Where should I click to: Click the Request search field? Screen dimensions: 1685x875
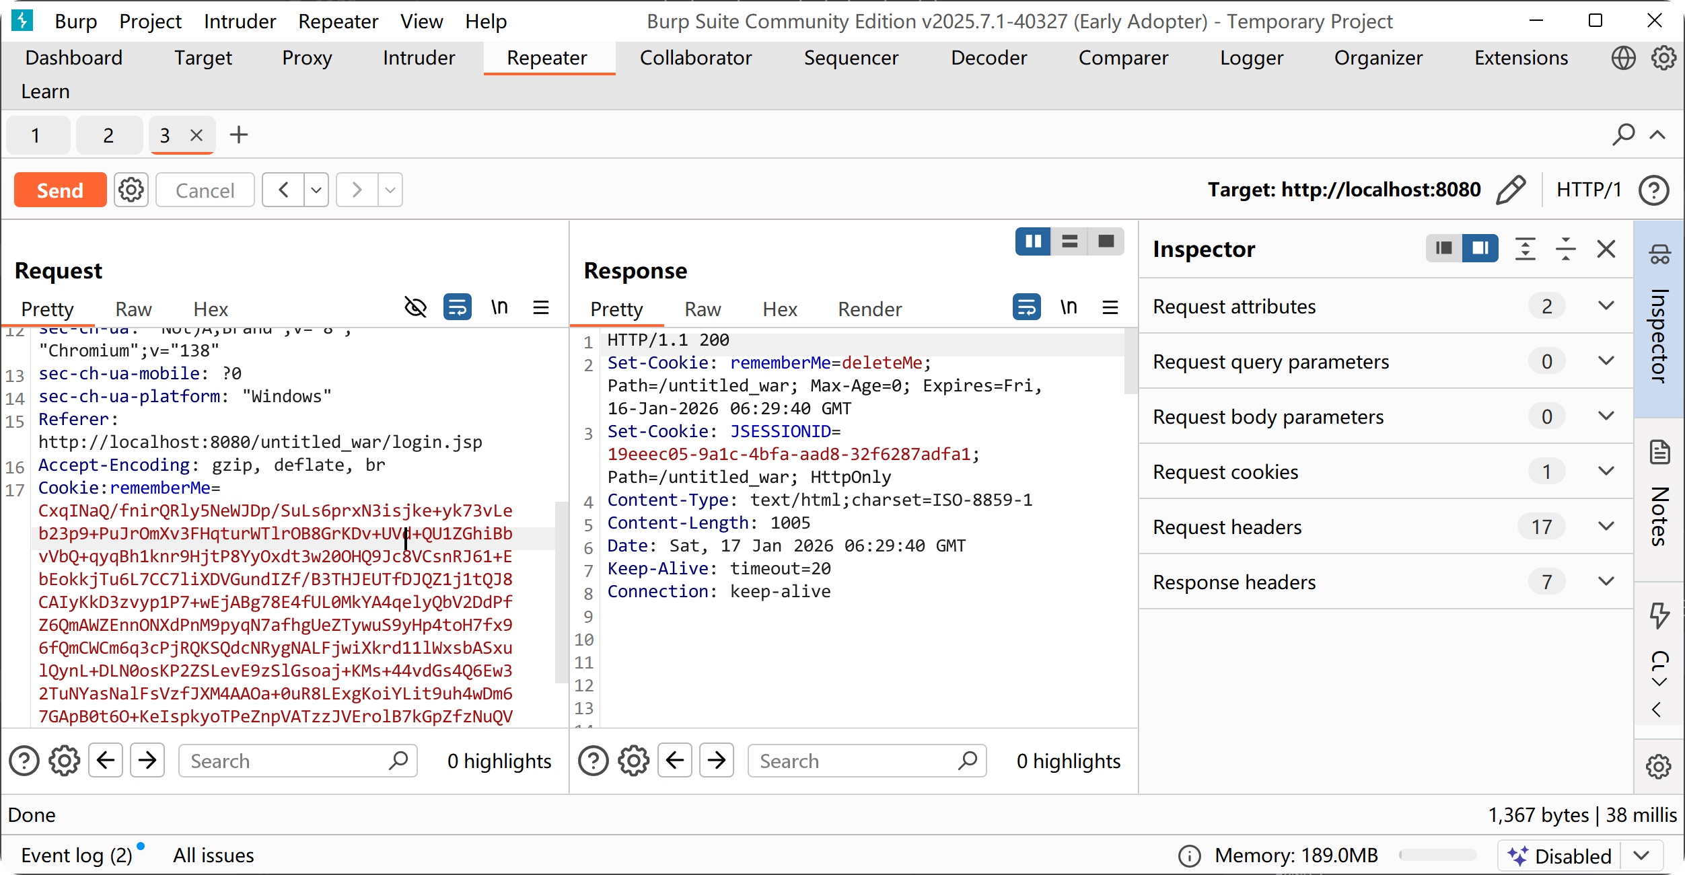pos(297,761)
